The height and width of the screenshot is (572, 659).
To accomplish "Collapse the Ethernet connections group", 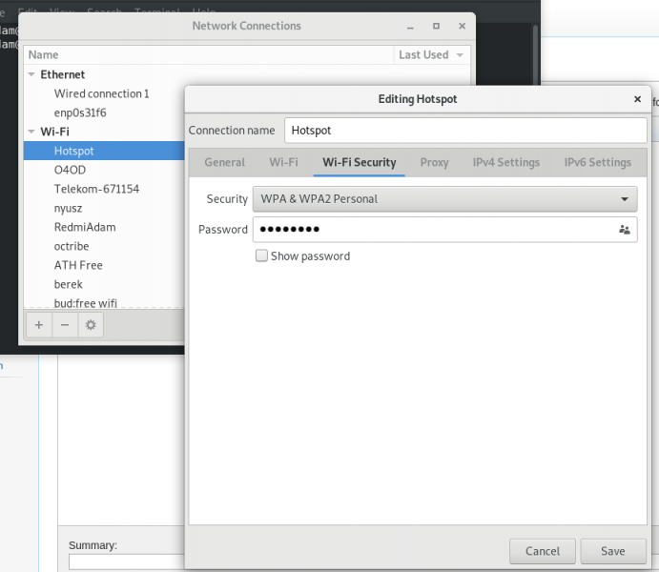I will pyautogui.click(x=31, y=74).
